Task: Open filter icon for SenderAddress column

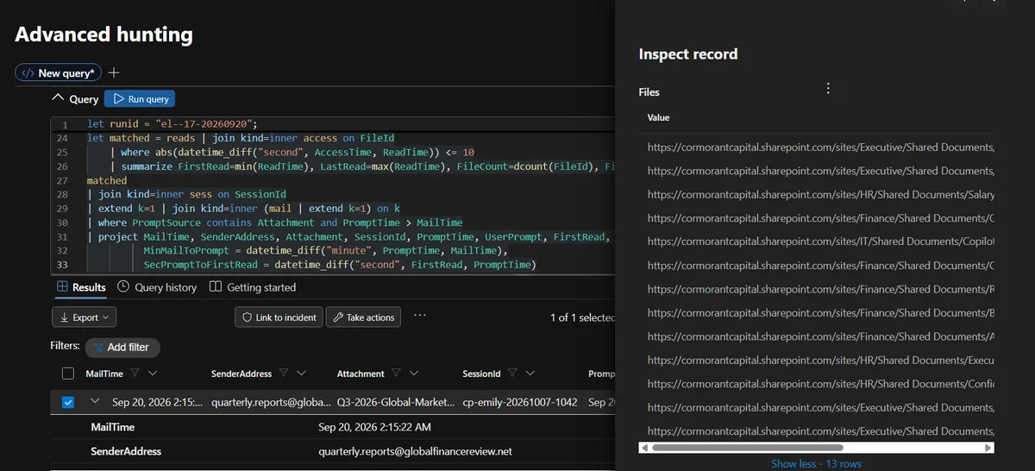Action: [283, 374]
